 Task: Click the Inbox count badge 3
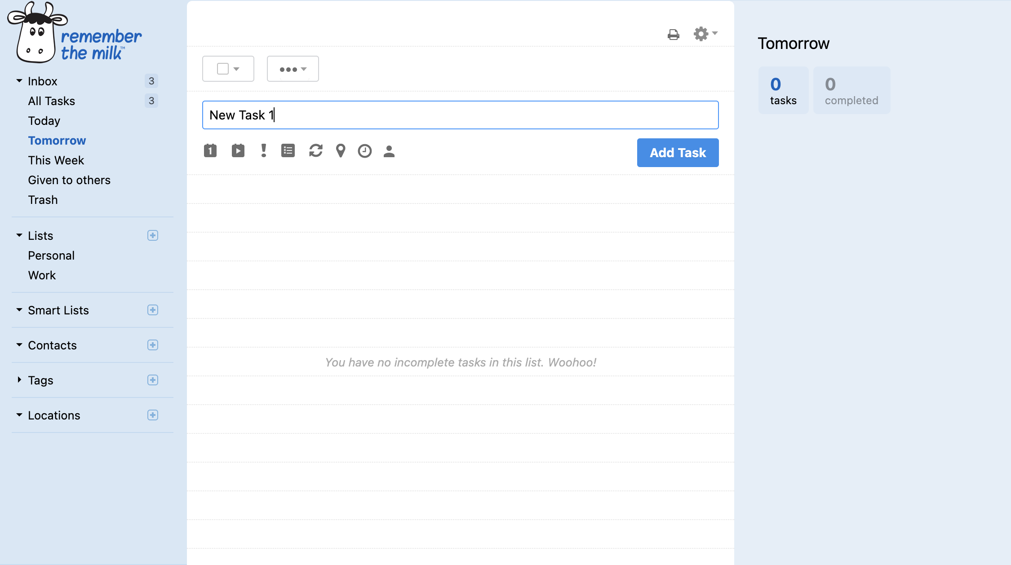point(151,81)
